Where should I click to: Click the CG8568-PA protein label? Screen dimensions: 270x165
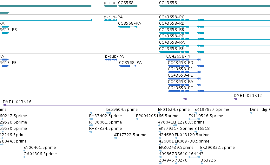pos(130,63)
